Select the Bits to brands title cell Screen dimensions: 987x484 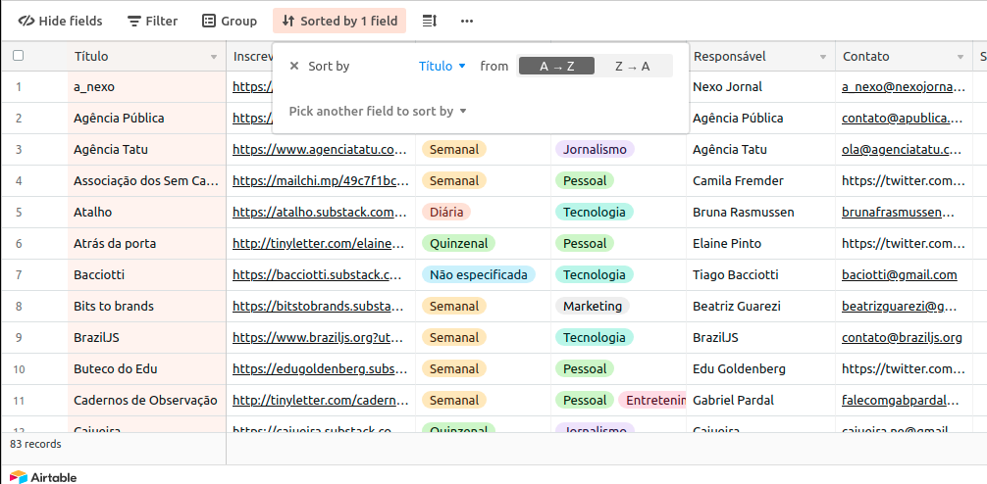(146, 306)
